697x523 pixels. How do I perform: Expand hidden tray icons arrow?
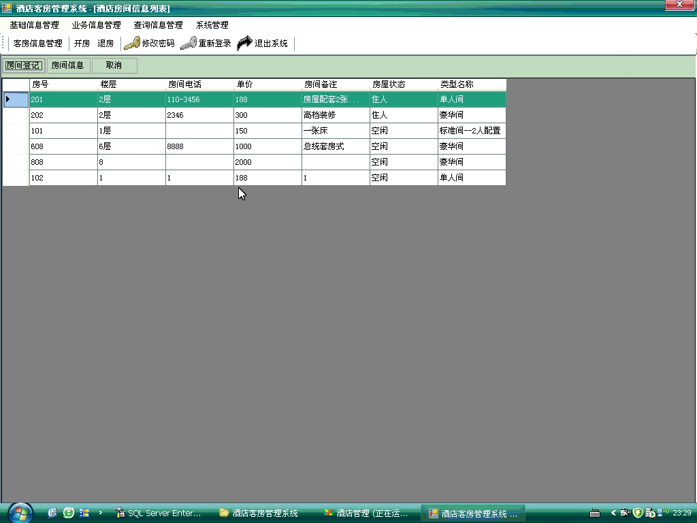(x=613, y=513)
